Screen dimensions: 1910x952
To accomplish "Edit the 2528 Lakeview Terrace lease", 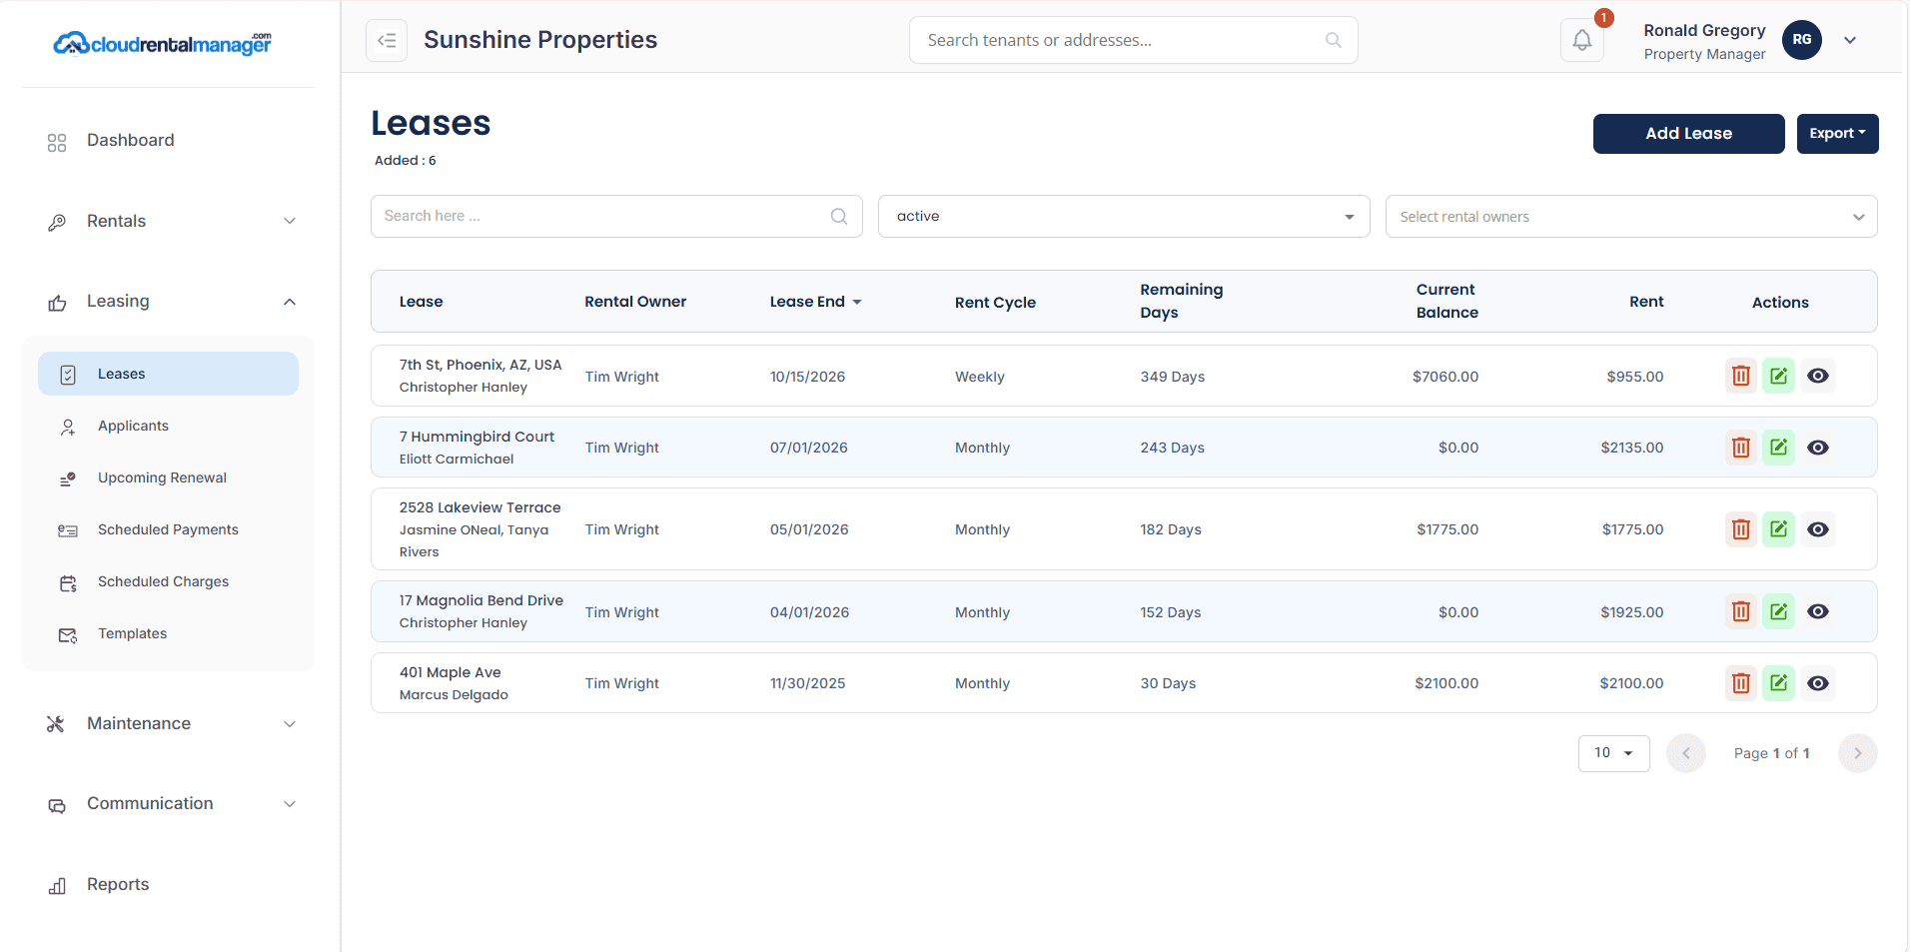I will tap(1778, 529).
